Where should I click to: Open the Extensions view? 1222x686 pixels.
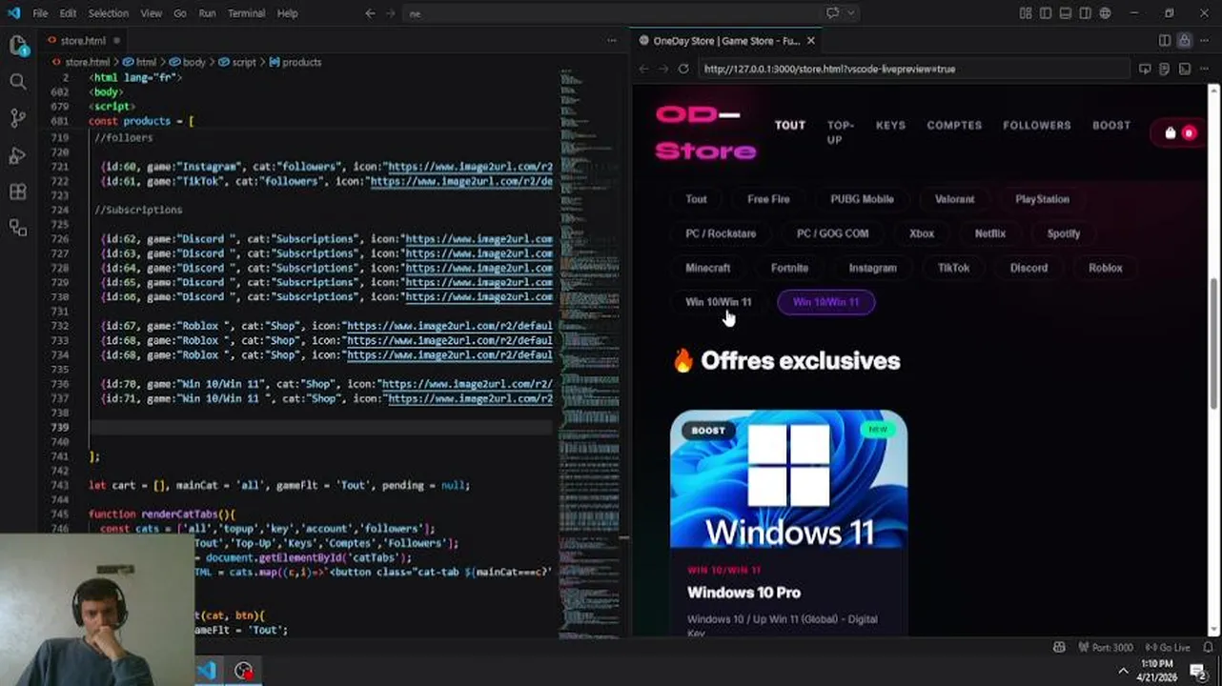(17, 192)
